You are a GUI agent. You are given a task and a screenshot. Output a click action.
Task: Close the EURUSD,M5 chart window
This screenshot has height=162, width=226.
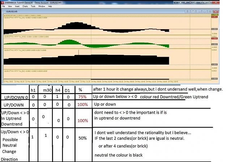(x=216, y=12)
